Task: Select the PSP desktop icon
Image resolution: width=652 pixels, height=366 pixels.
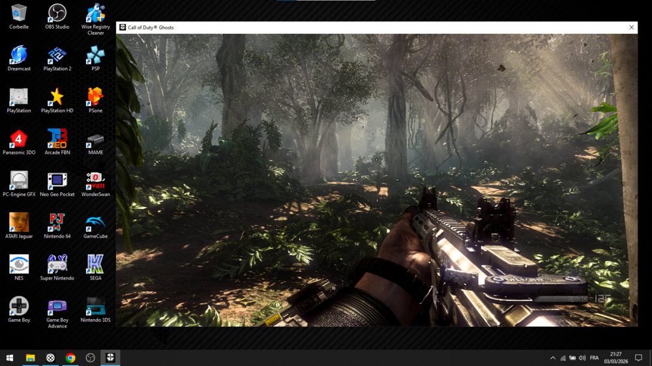Action: (95, 55)
